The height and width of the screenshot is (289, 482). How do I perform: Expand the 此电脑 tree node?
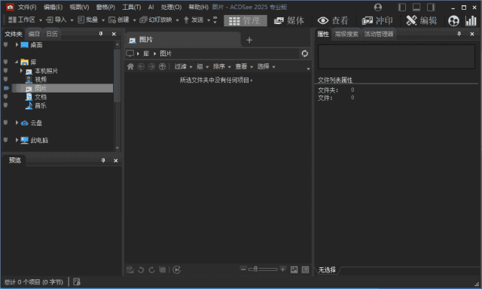pos(17,140)
